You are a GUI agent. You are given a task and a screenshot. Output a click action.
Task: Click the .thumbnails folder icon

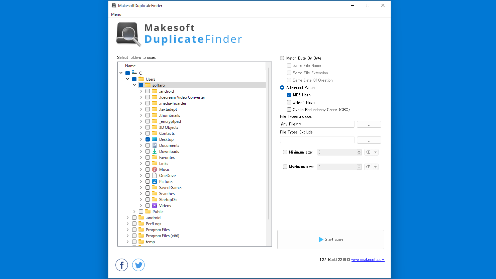[x=155, y=115]
